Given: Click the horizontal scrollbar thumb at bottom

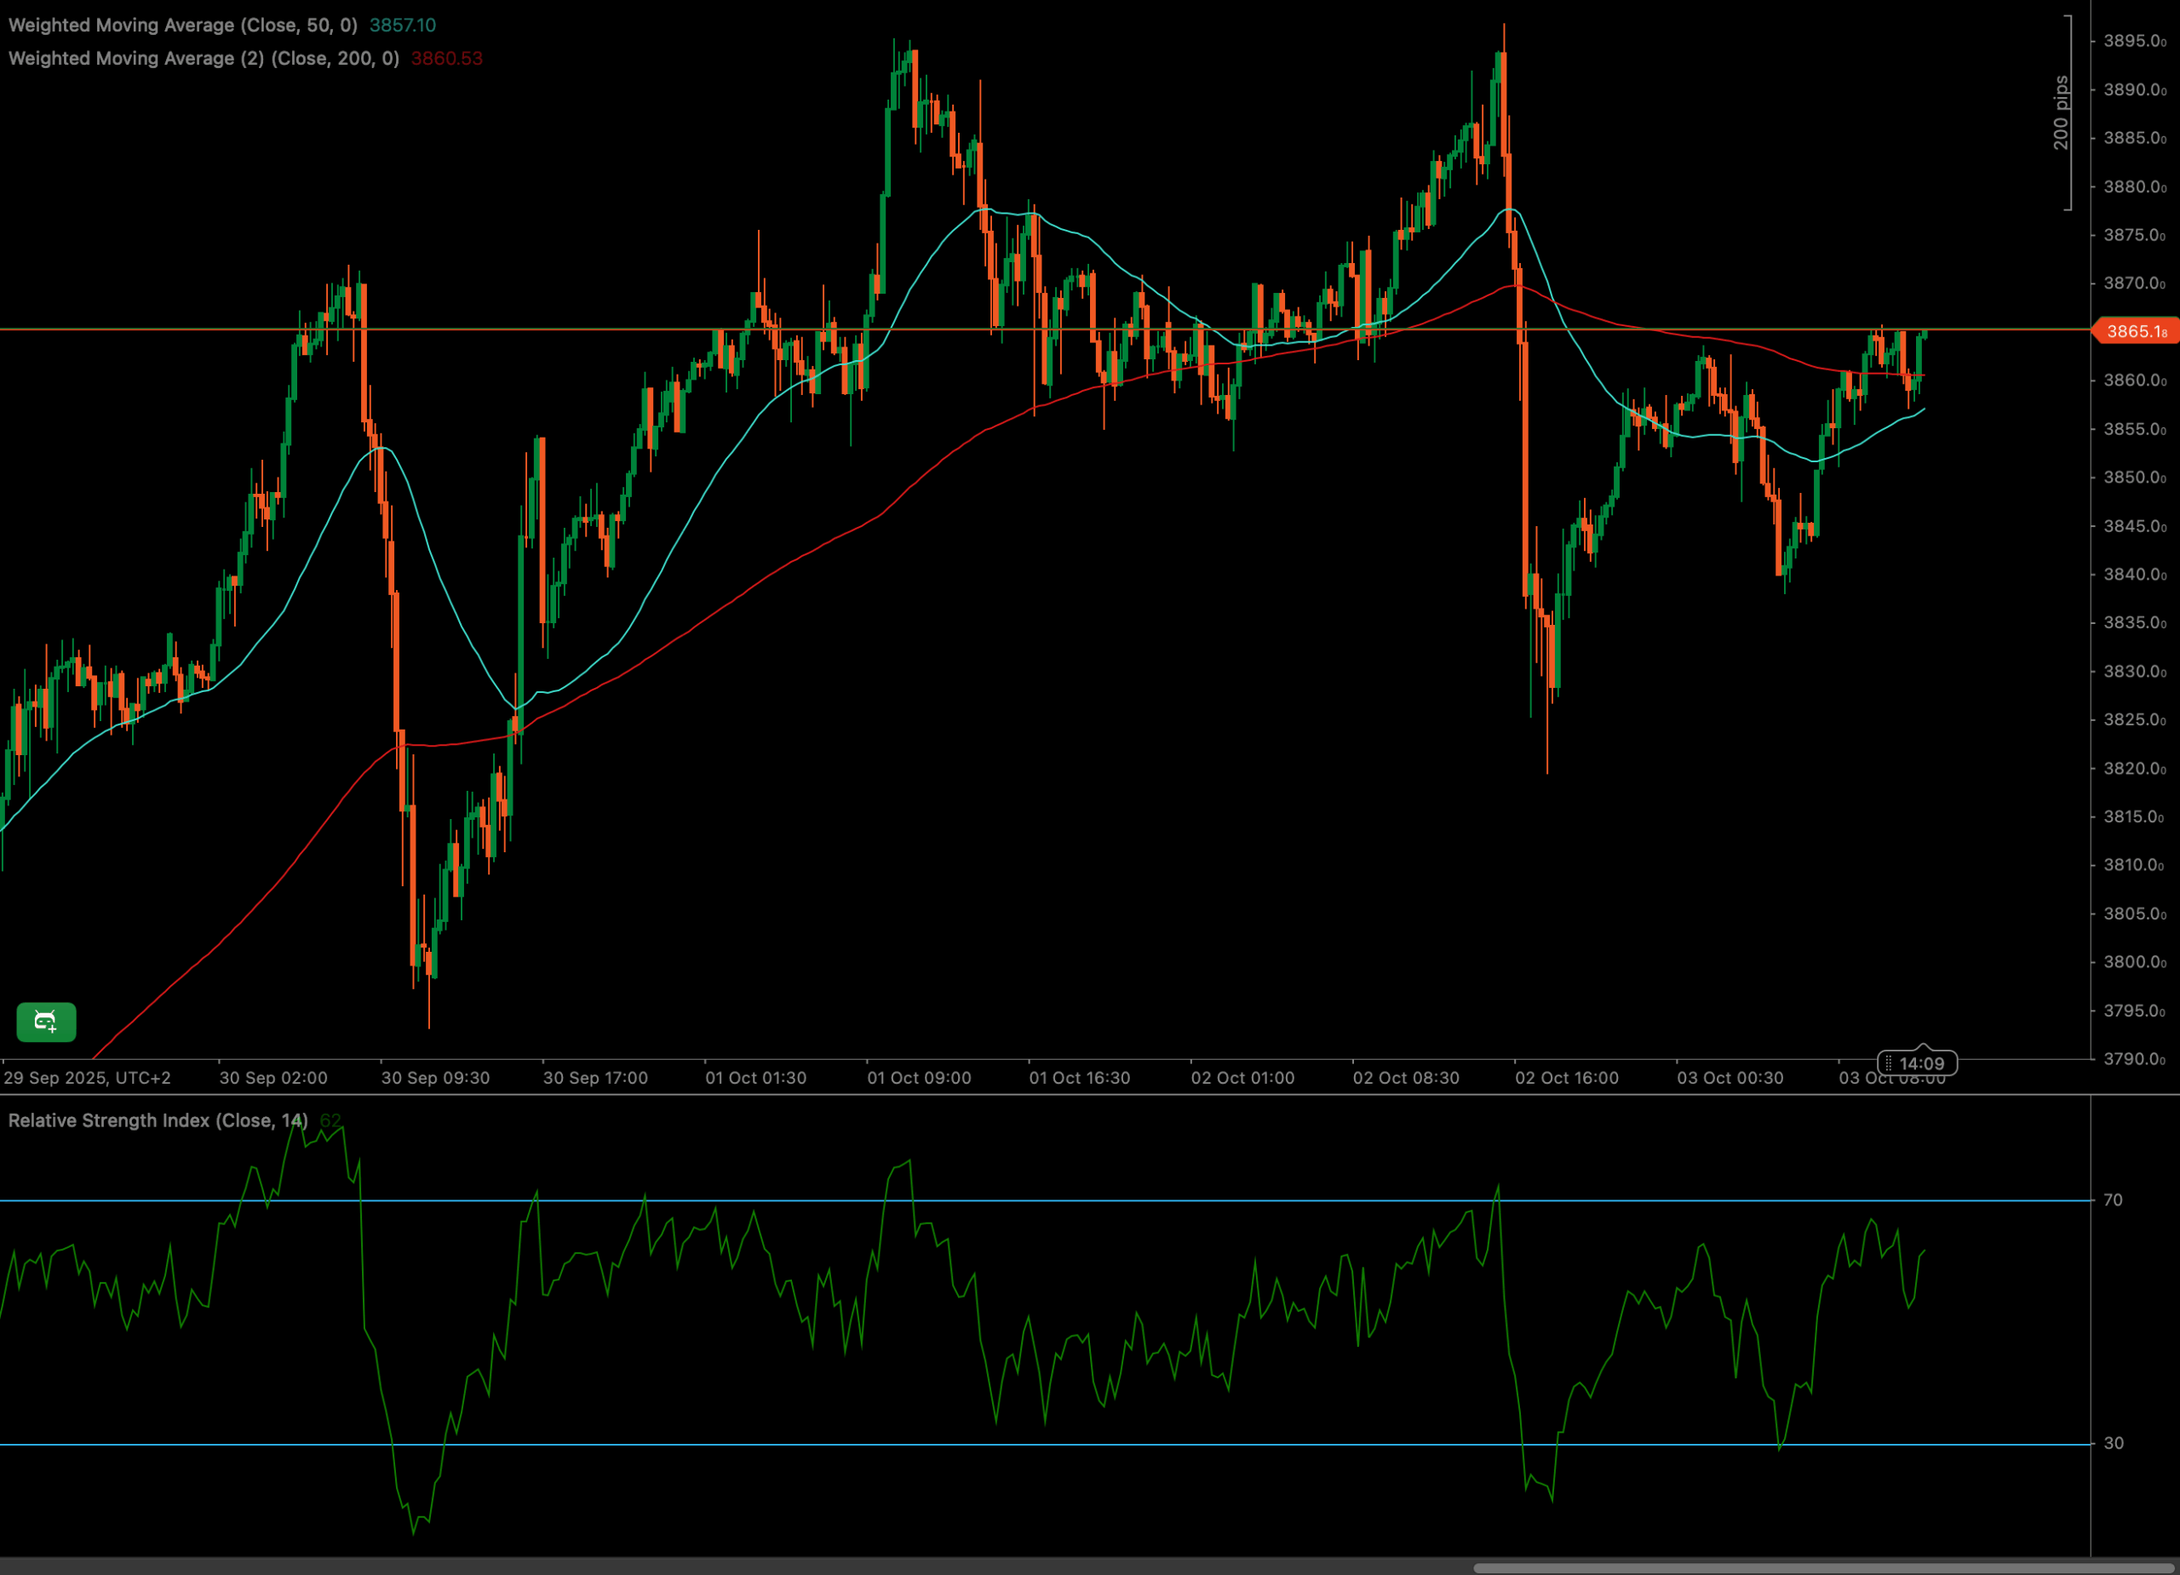Looking at the screenshot, I should 1824,1567.
